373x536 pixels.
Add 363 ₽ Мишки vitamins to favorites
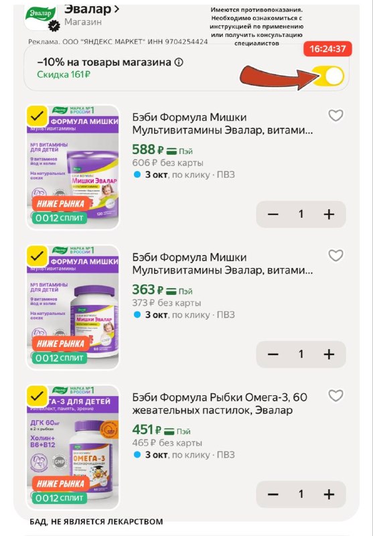coord(335,255)
